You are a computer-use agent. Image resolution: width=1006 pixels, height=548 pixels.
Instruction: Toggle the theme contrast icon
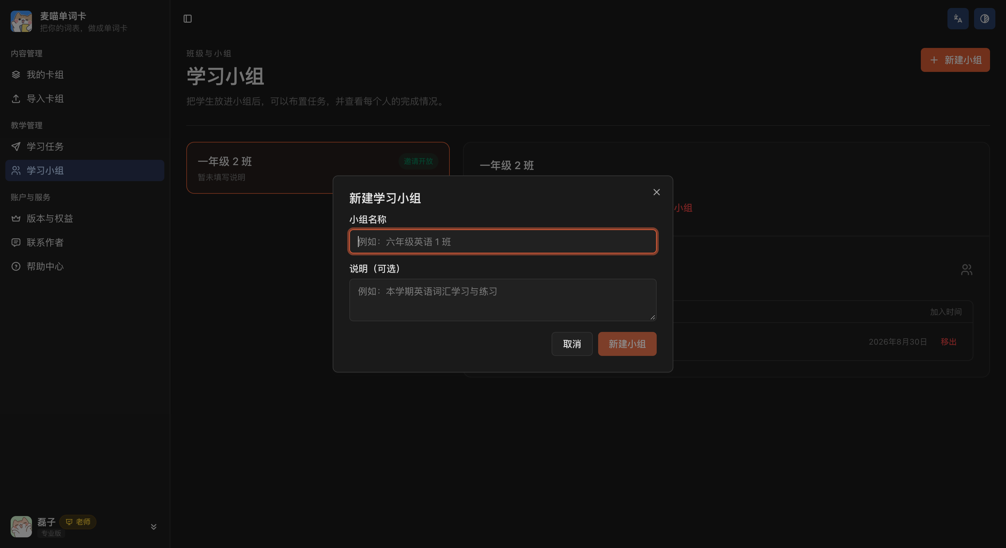[984, 19]
